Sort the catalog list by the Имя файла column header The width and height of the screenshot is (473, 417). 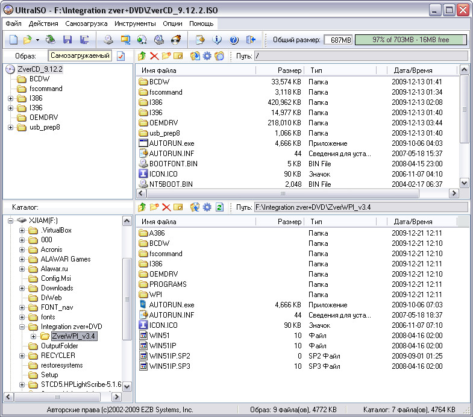tap(196, 222)
